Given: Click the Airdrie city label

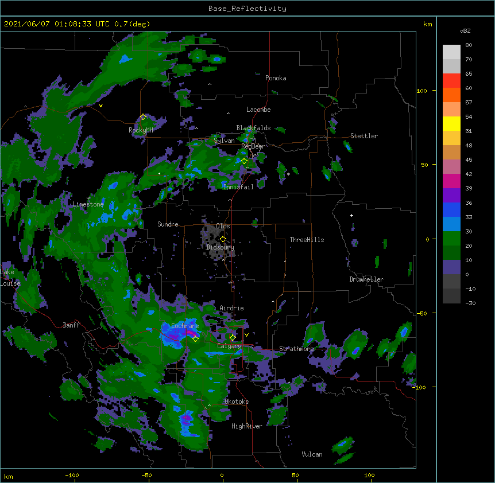Looking at the screenshot, I should click(x=232, y=308).
